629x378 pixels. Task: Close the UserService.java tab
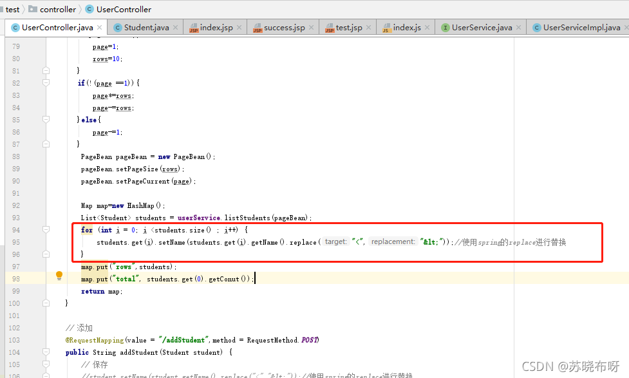tap(519, 27)
